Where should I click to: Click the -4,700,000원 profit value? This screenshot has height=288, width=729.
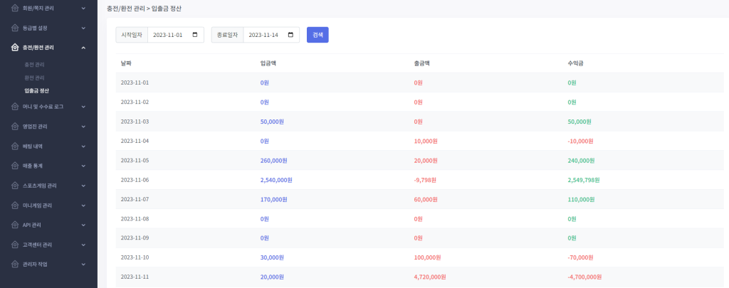[584, 277]
